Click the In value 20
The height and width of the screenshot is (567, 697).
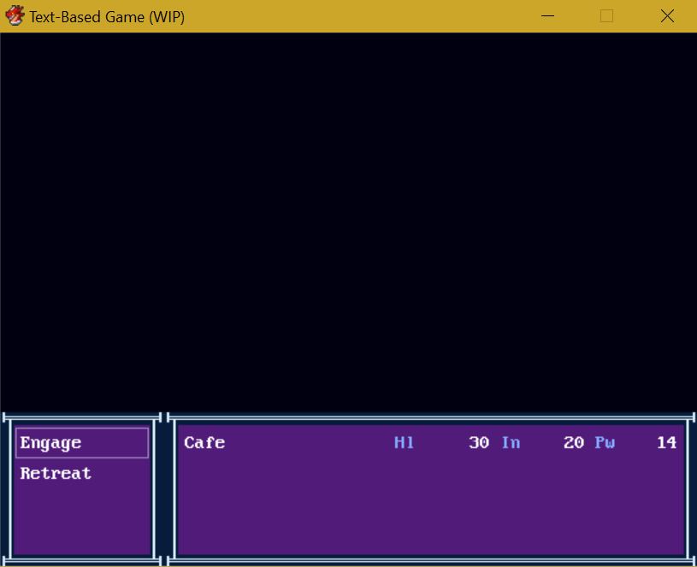point(574,443)
